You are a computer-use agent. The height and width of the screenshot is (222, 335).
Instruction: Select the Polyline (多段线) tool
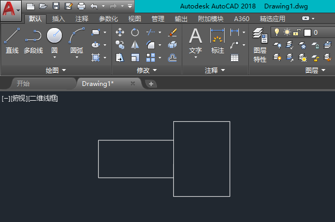click(33, 41)
